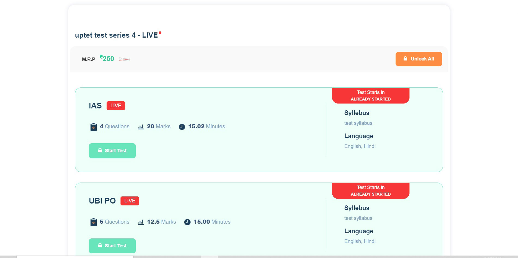Click the clock minutes icon for UBI PO
Screen dimensions: 518x258
(187, 222)
